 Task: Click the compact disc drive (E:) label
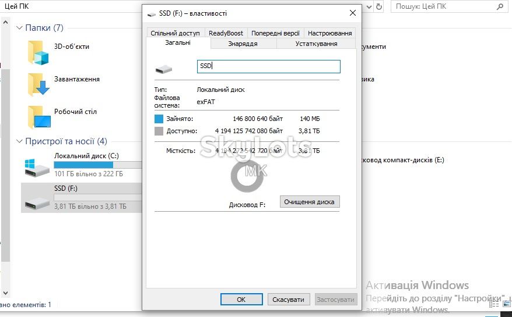tap(404, 160)
